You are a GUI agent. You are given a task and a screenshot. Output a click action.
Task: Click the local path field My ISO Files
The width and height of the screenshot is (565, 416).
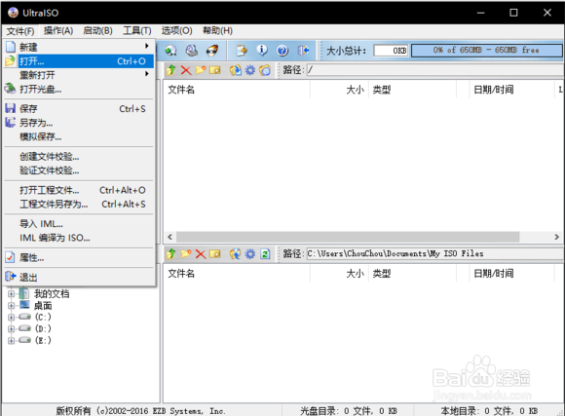[435, 253]
